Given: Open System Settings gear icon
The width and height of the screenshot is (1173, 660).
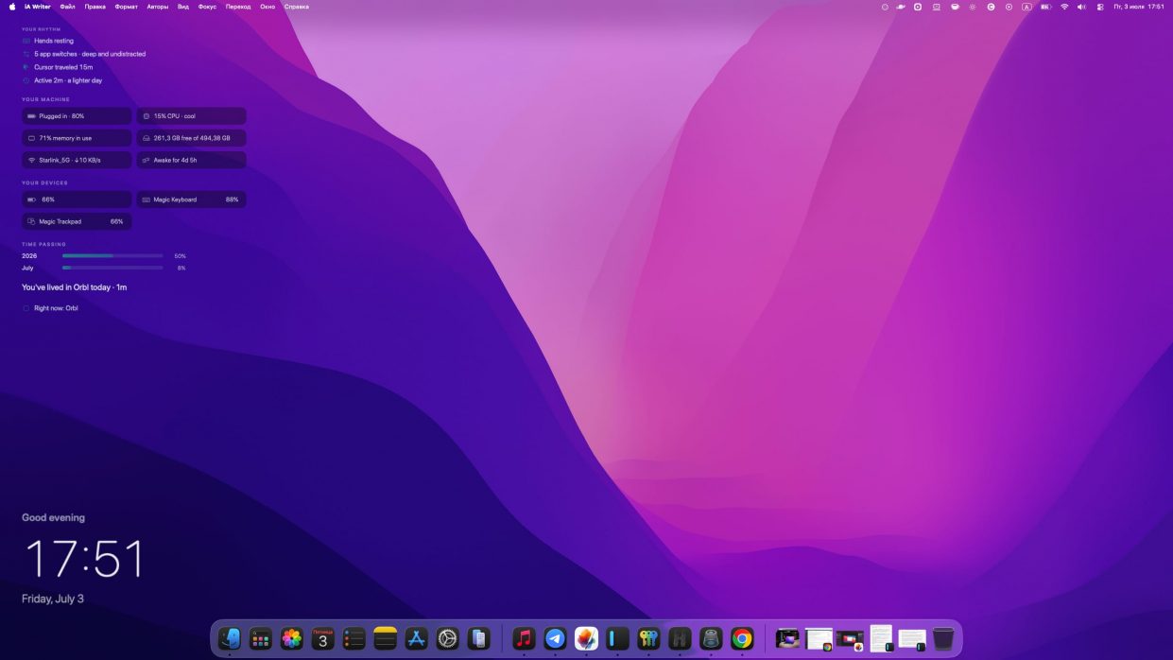Looking at the screenshot, I should pos(448,639).
